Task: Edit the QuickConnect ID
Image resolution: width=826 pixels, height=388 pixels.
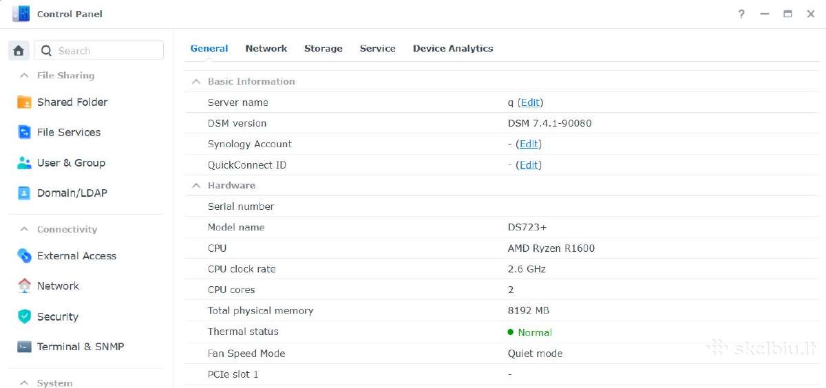Action: tap(529, 165)
